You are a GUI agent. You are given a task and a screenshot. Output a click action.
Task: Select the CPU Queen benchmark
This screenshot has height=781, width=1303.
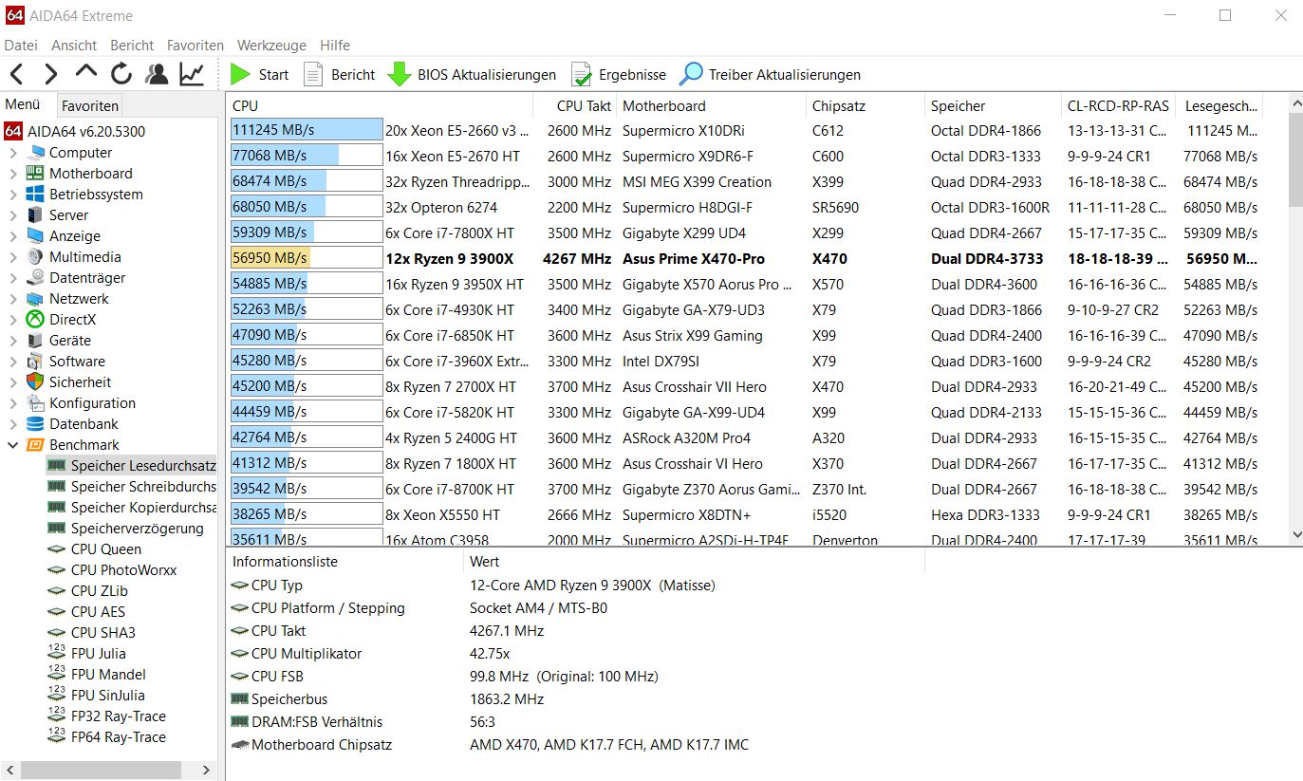pyautogui.click(x=94, y=549)
